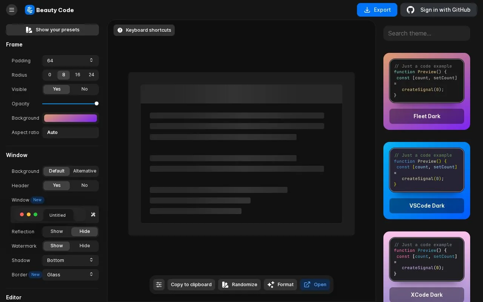Click the GitHub icon in sign-in button

point(411,10)
